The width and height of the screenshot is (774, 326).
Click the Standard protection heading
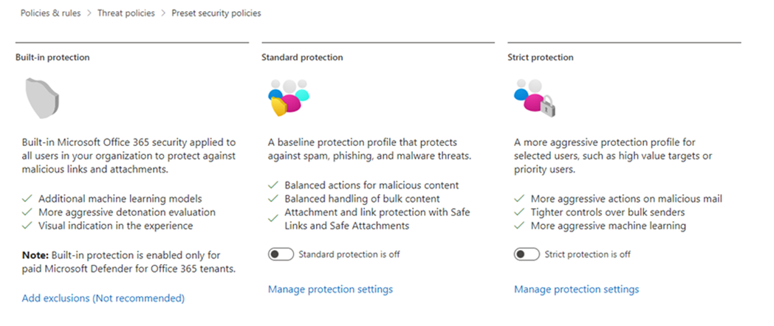[302, 58]
